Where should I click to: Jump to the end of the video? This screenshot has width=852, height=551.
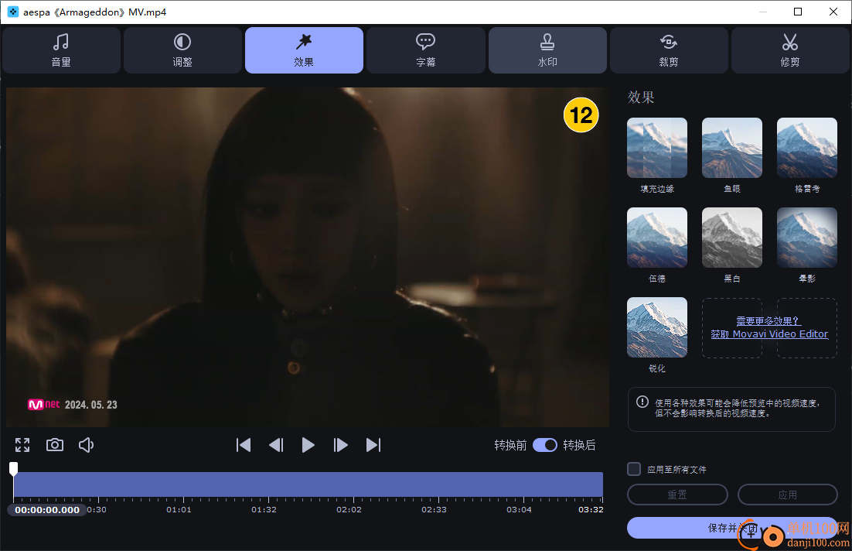coord(373,445)
